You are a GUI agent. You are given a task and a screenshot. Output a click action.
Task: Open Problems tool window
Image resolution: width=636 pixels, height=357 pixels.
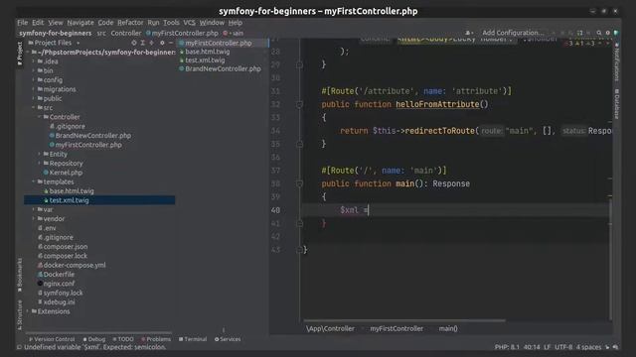click(x=156, y=339)
